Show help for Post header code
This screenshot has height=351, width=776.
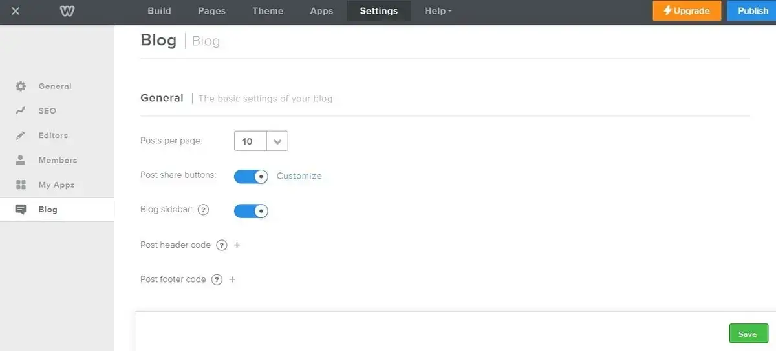point(222,245)
